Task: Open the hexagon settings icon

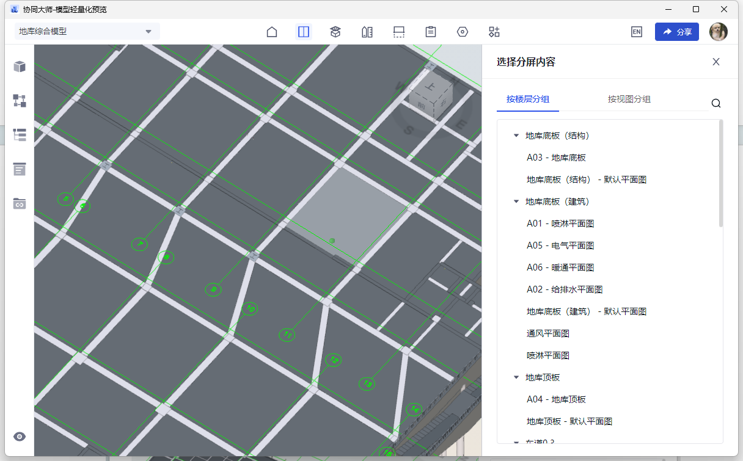Action: pos(463,32)
